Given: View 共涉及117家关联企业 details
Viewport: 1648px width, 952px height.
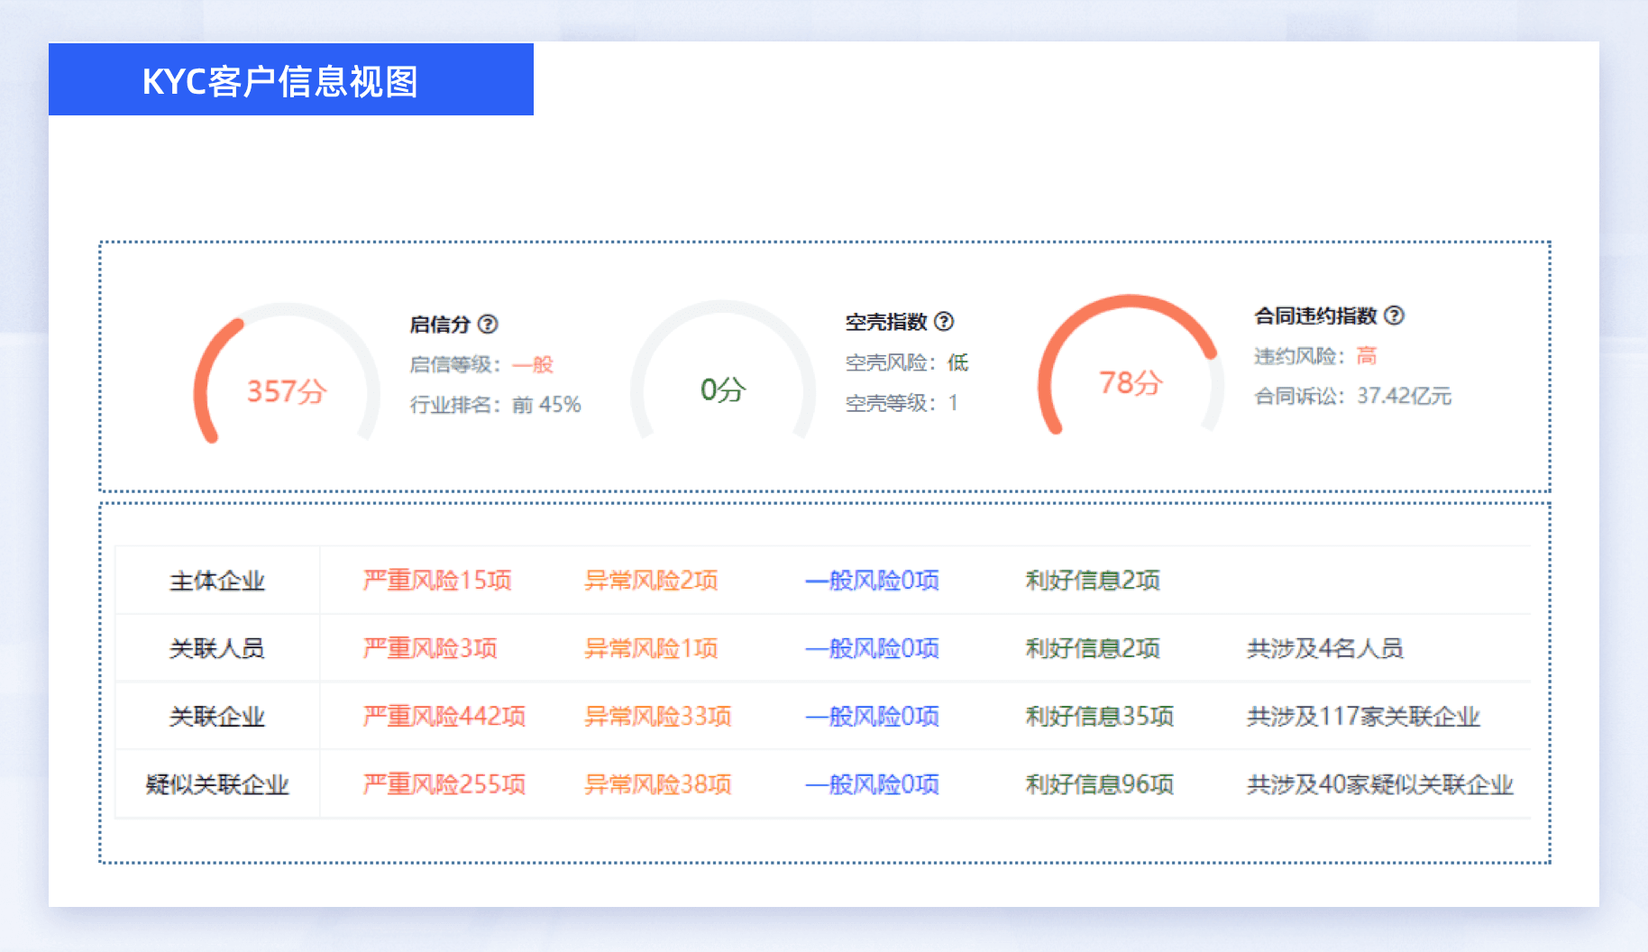Looking at the screenshot, I should 1361,717.
